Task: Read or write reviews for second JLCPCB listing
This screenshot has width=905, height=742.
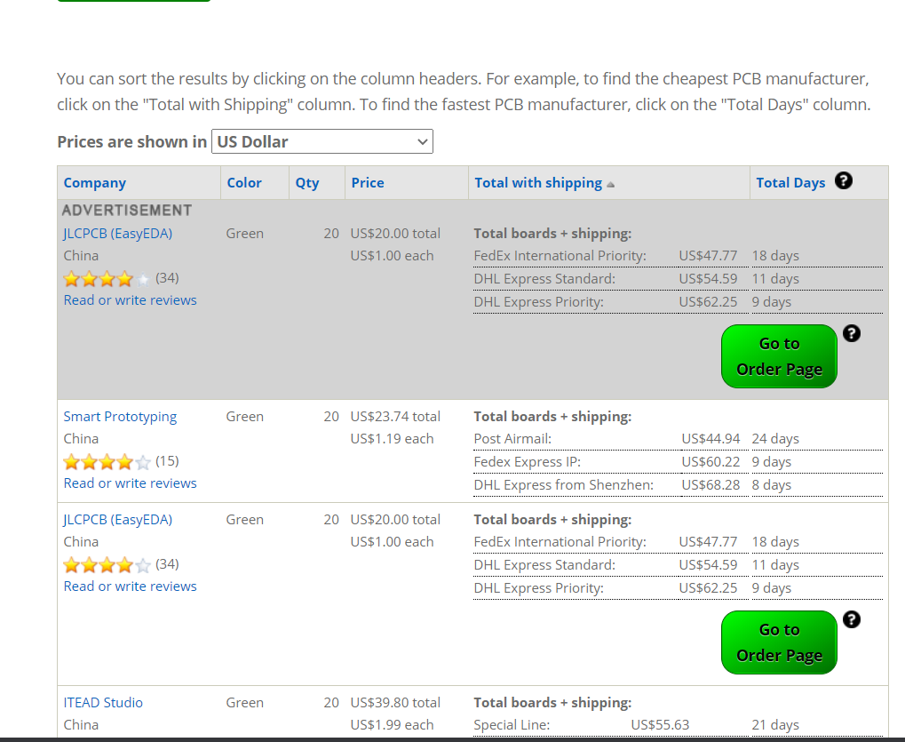Action: tap(130, 586)
